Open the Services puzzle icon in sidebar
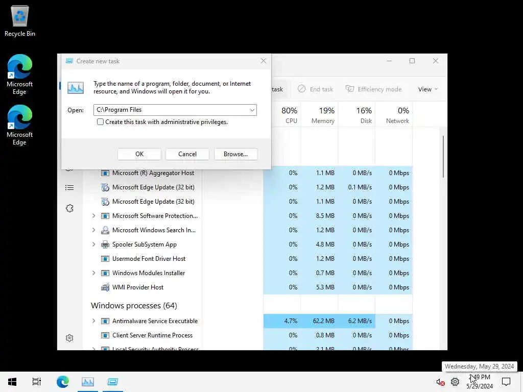The width and height of the screenshot is (523, 392). coord(69,208)
